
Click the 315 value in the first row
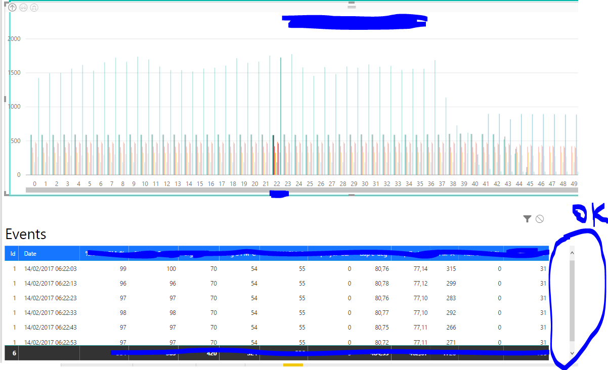point(451,269)
